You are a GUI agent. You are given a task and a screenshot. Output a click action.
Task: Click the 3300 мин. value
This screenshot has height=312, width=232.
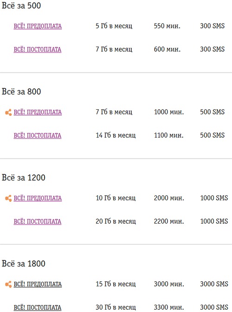pyautogui.click(x=169, y=307)
